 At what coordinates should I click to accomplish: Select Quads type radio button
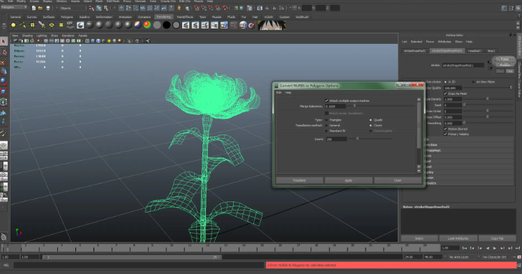371,120
